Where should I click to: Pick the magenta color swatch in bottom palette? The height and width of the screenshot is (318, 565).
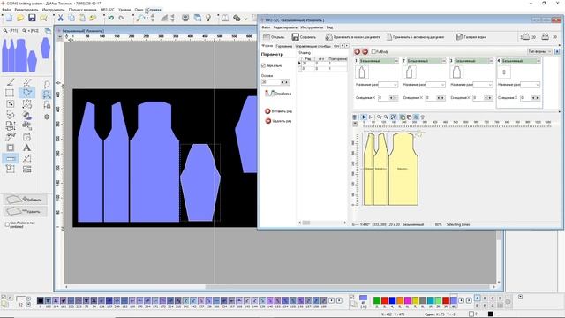(408, 300)
